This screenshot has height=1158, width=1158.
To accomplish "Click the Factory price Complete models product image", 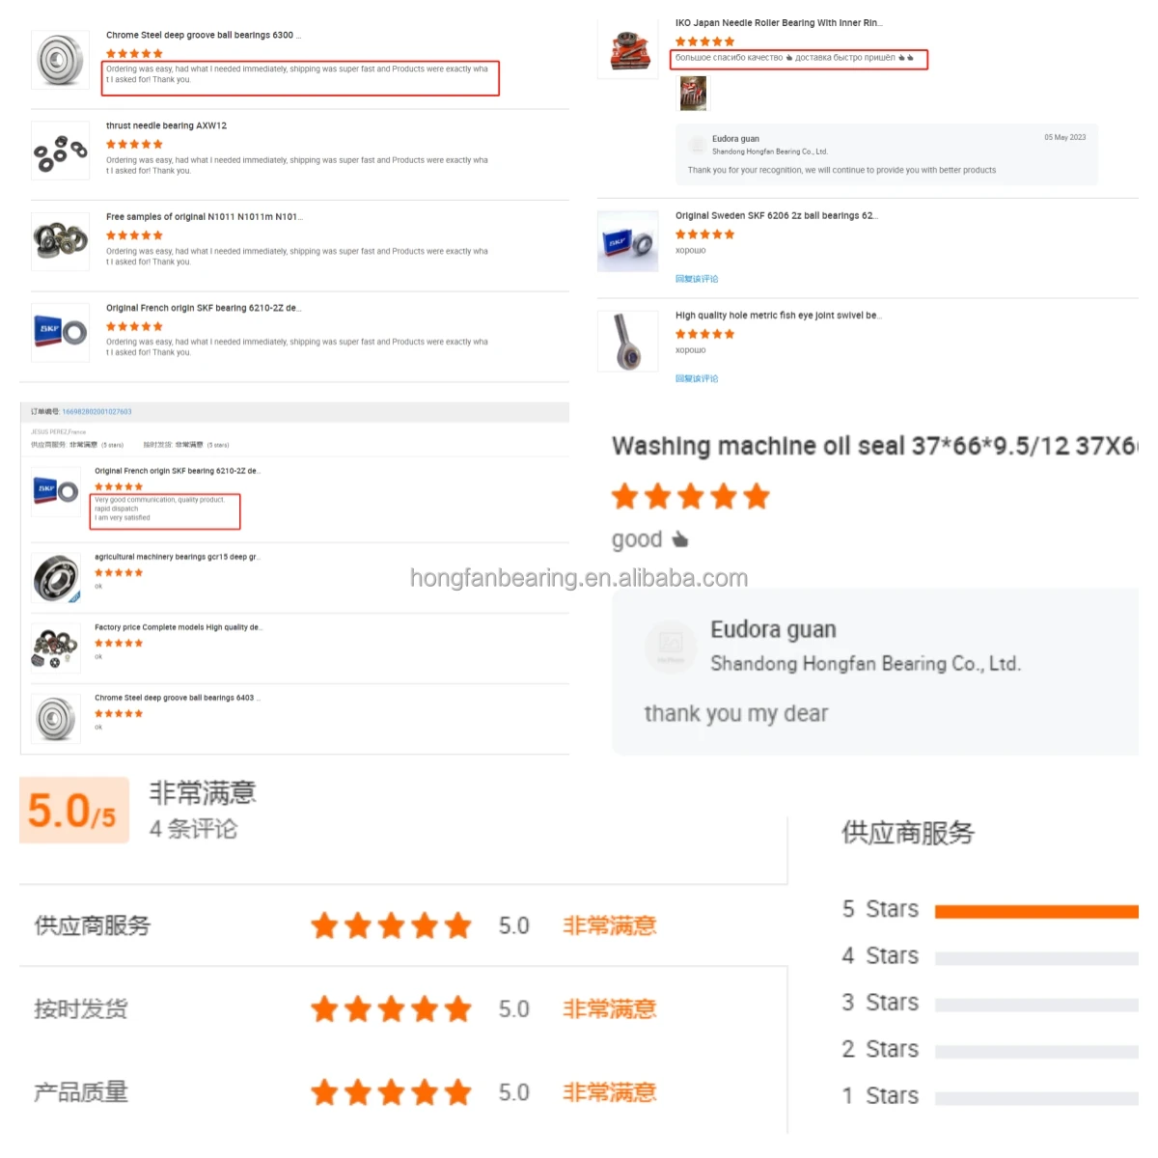I will [x=56, y=648].
